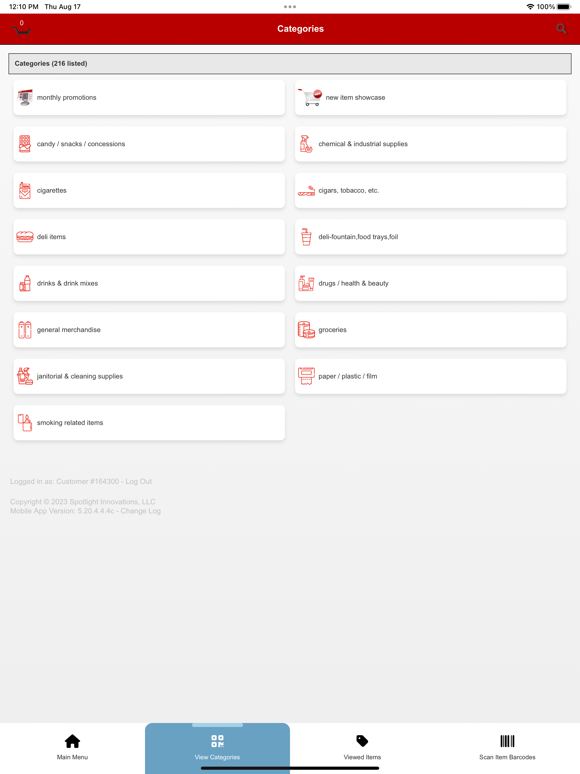
Task: Click the Log Out link
Action: [138, 481]
